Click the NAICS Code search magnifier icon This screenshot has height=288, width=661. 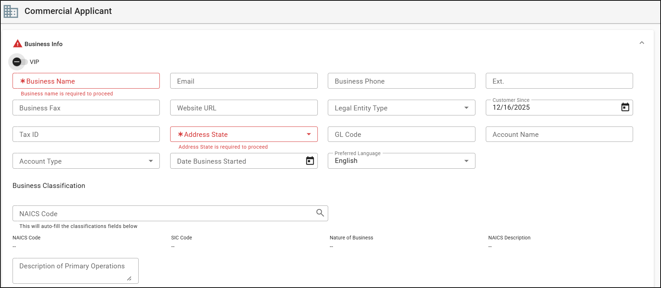320,213
